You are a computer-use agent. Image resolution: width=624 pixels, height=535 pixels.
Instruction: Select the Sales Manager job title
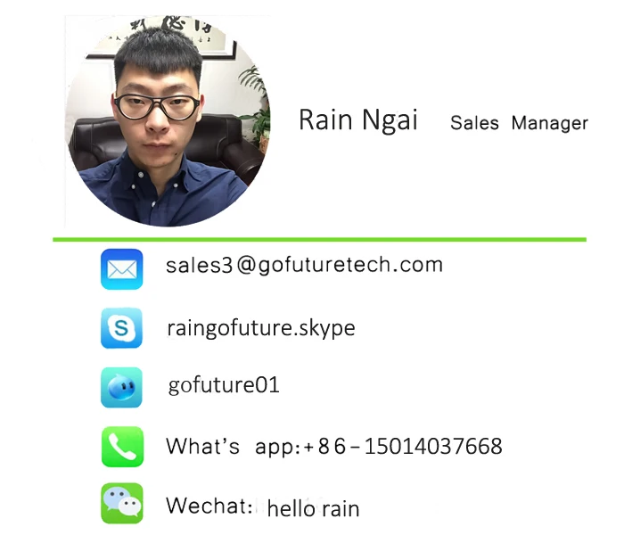click(x=519, y=123)
